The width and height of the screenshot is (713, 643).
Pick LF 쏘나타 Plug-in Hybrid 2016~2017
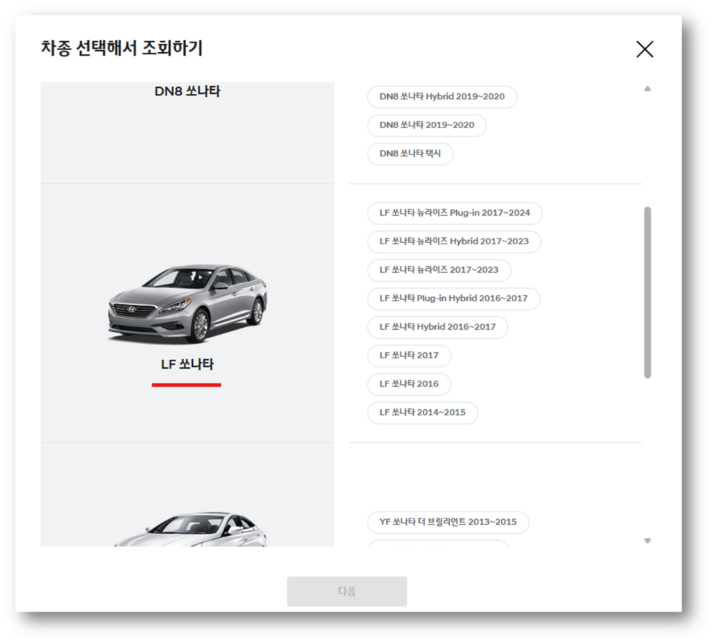pyautogui.click(x=453, y=299)
